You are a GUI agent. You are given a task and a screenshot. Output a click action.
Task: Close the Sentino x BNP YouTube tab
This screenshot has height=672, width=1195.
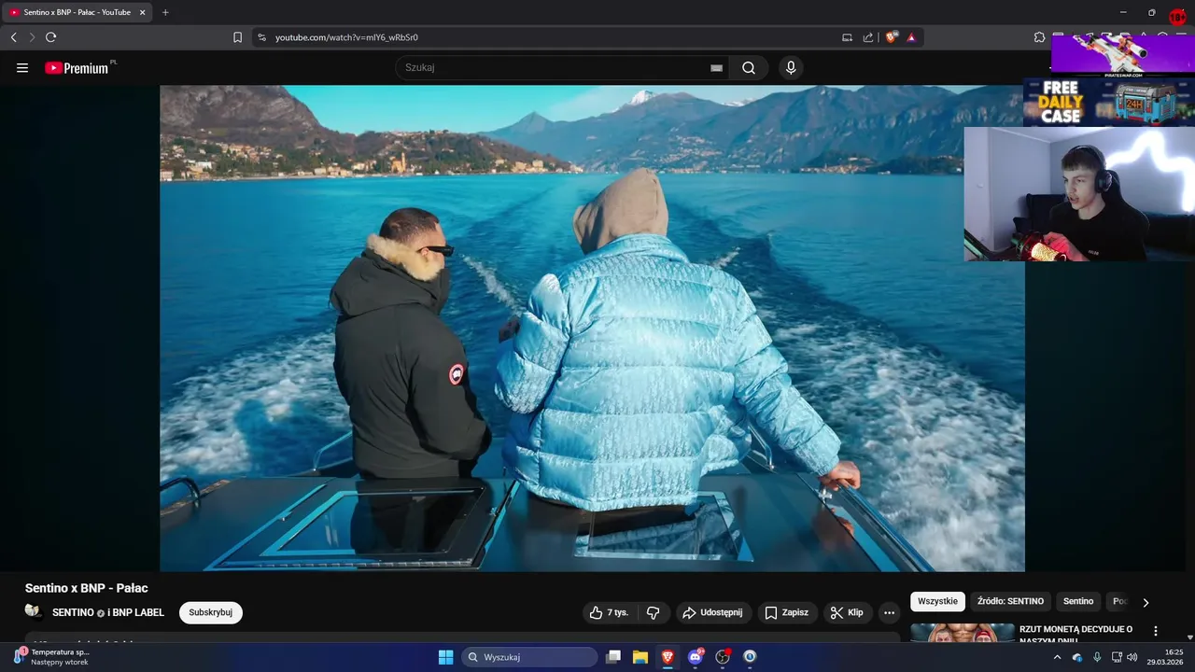coord(141,12)
